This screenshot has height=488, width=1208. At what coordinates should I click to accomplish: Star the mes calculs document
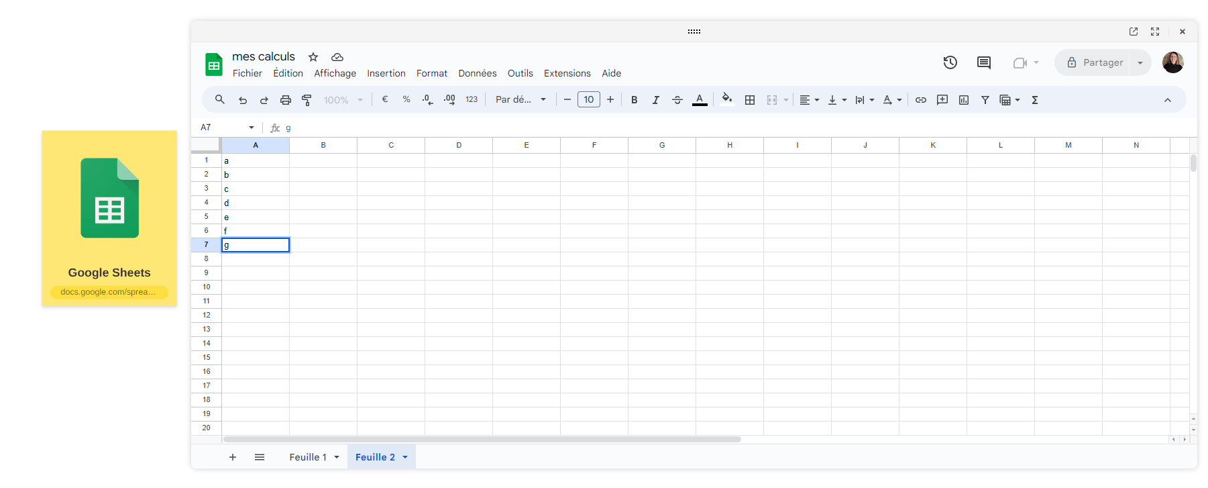point(313,57)
